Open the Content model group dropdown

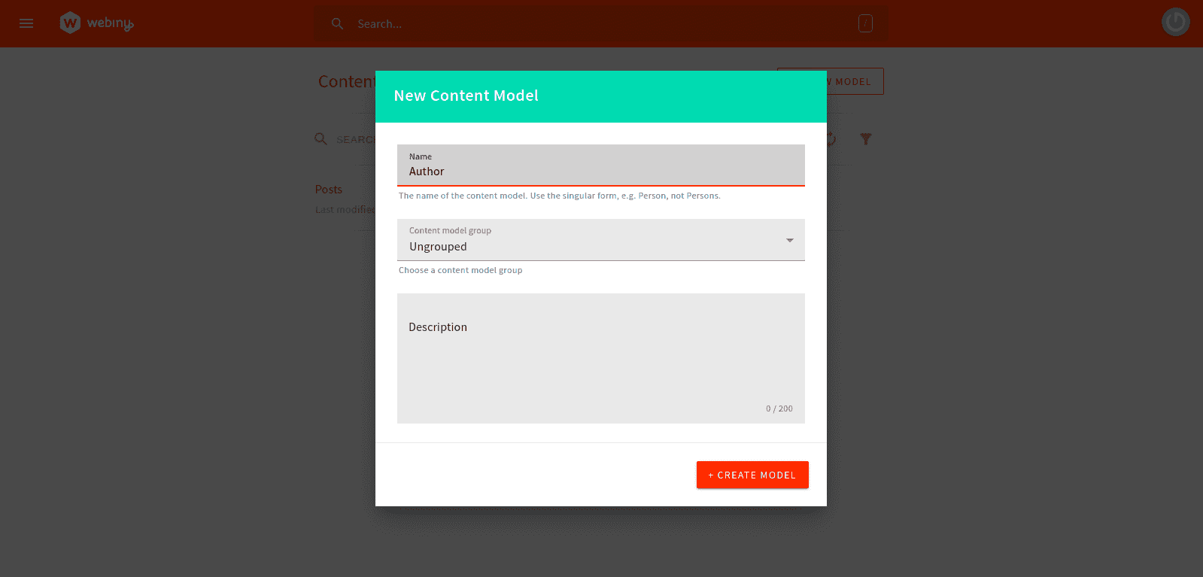point(600,240)
